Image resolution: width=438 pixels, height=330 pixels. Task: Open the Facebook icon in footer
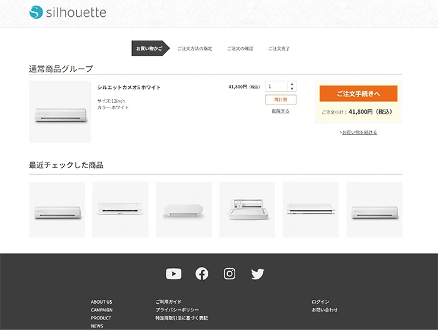201,274
